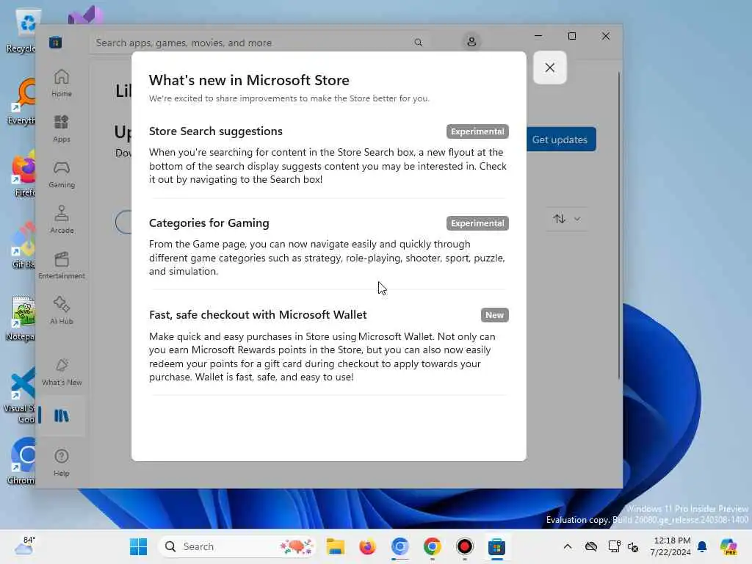Viewport: 752px width, 564px height.
Task: Open the weather widget showing 84°
Action: pos(25,546)
